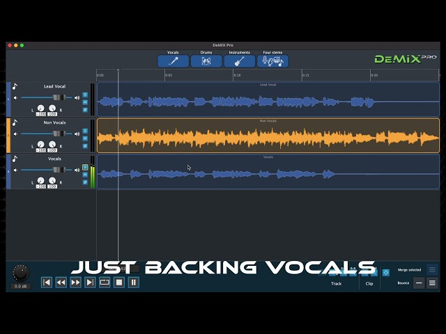Click the quiet speaker icon on Vocals track

tap(15, 170)
